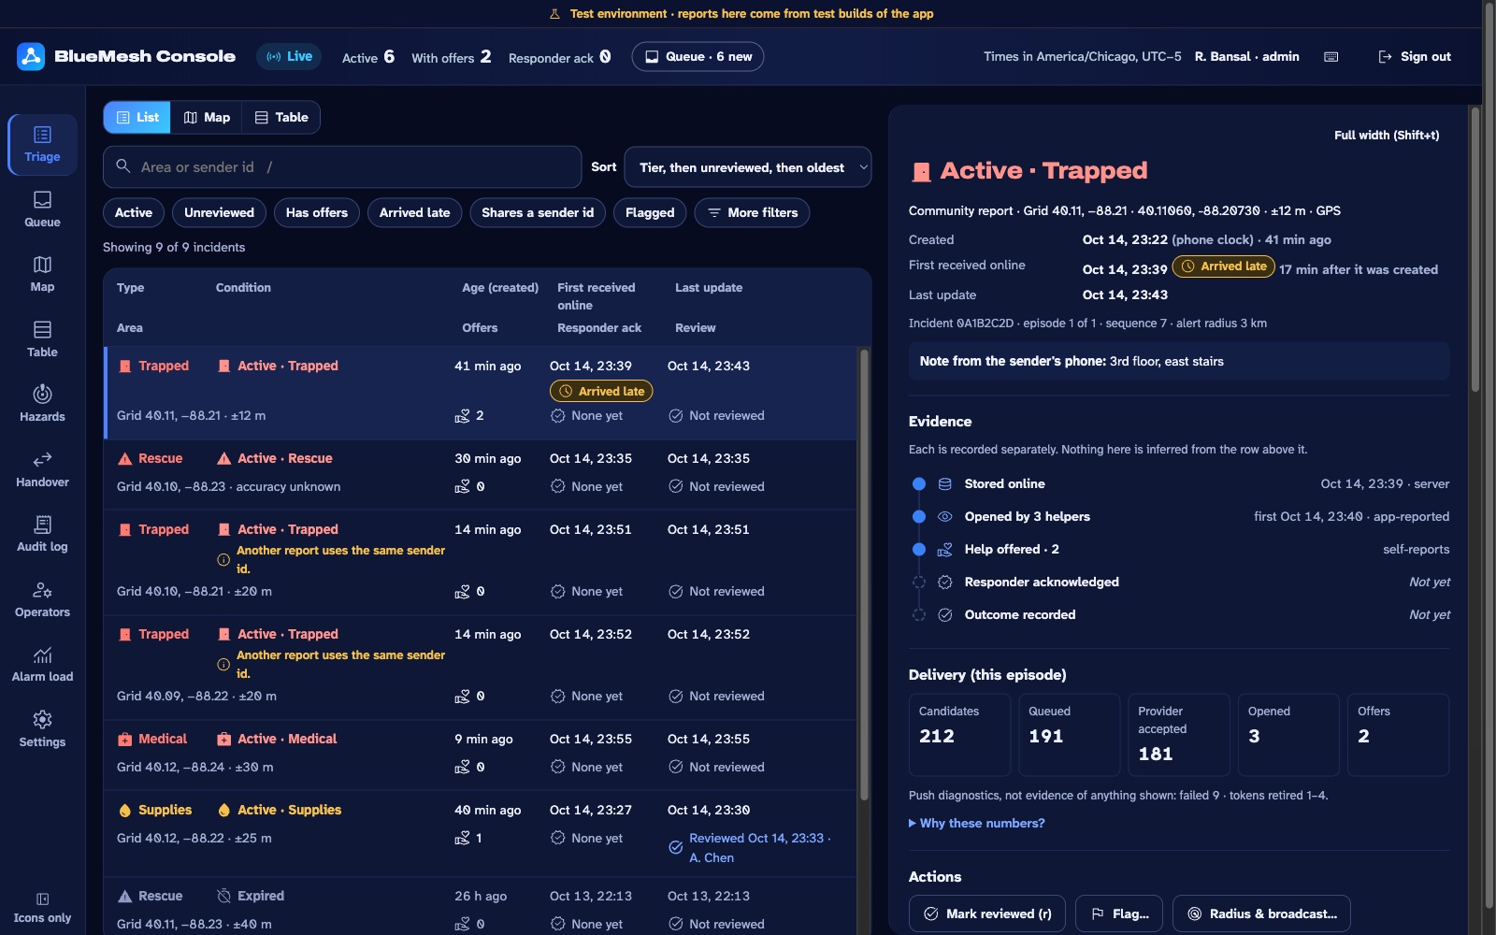This screenshot has width=1496, height=935.
Task: Open Radius & broadcast... options
Action: pyautogui.click(x=1261, y=913)
